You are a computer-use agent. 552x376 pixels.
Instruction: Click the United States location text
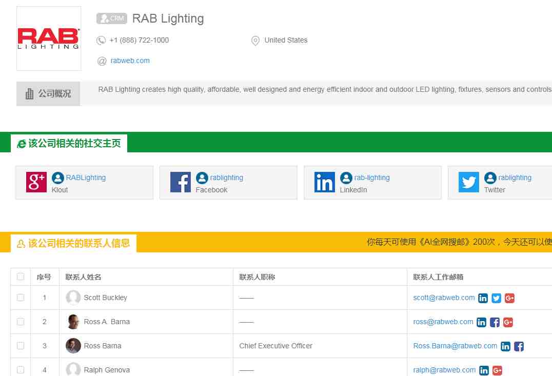coord(286,40)
